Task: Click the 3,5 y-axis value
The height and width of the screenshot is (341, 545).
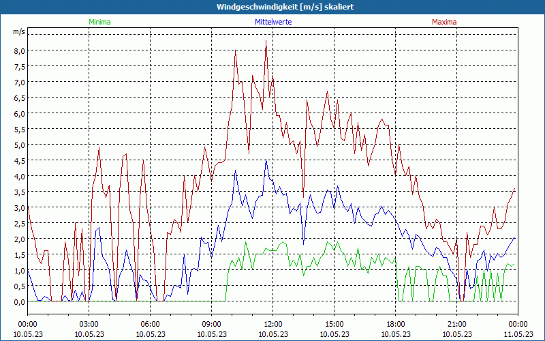Action: (20, 192)
